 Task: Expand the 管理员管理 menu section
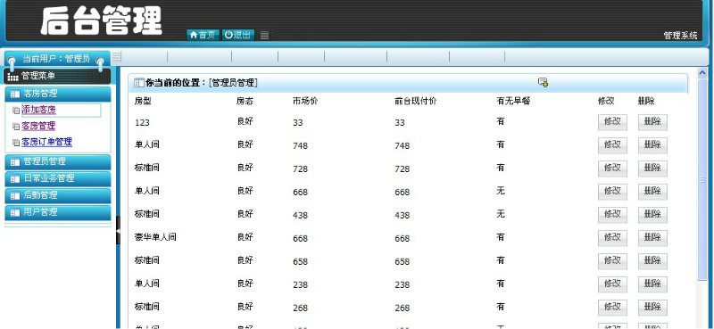tap(58, 161)
